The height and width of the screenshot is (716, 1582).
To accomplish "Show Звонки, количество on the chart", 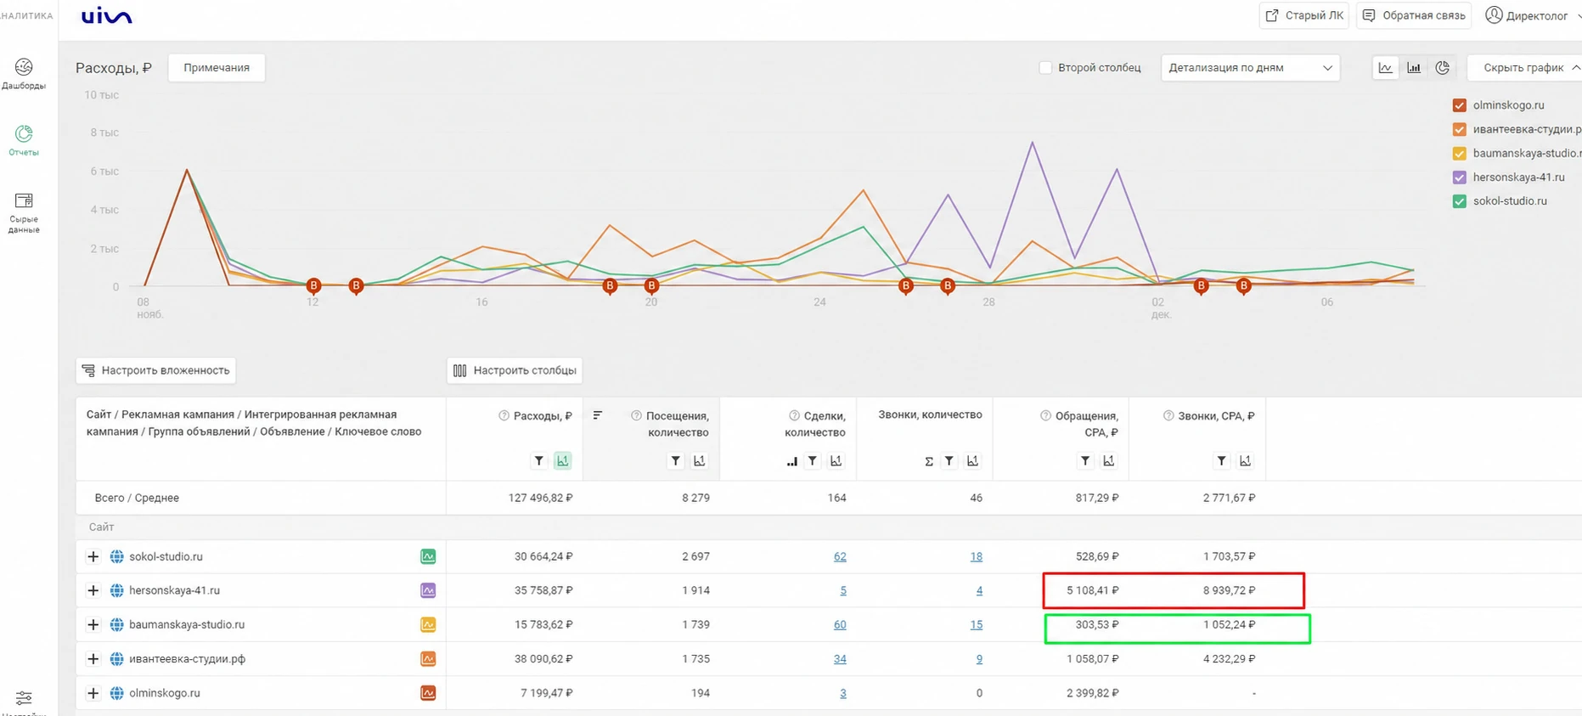I will tap(972, 461).
